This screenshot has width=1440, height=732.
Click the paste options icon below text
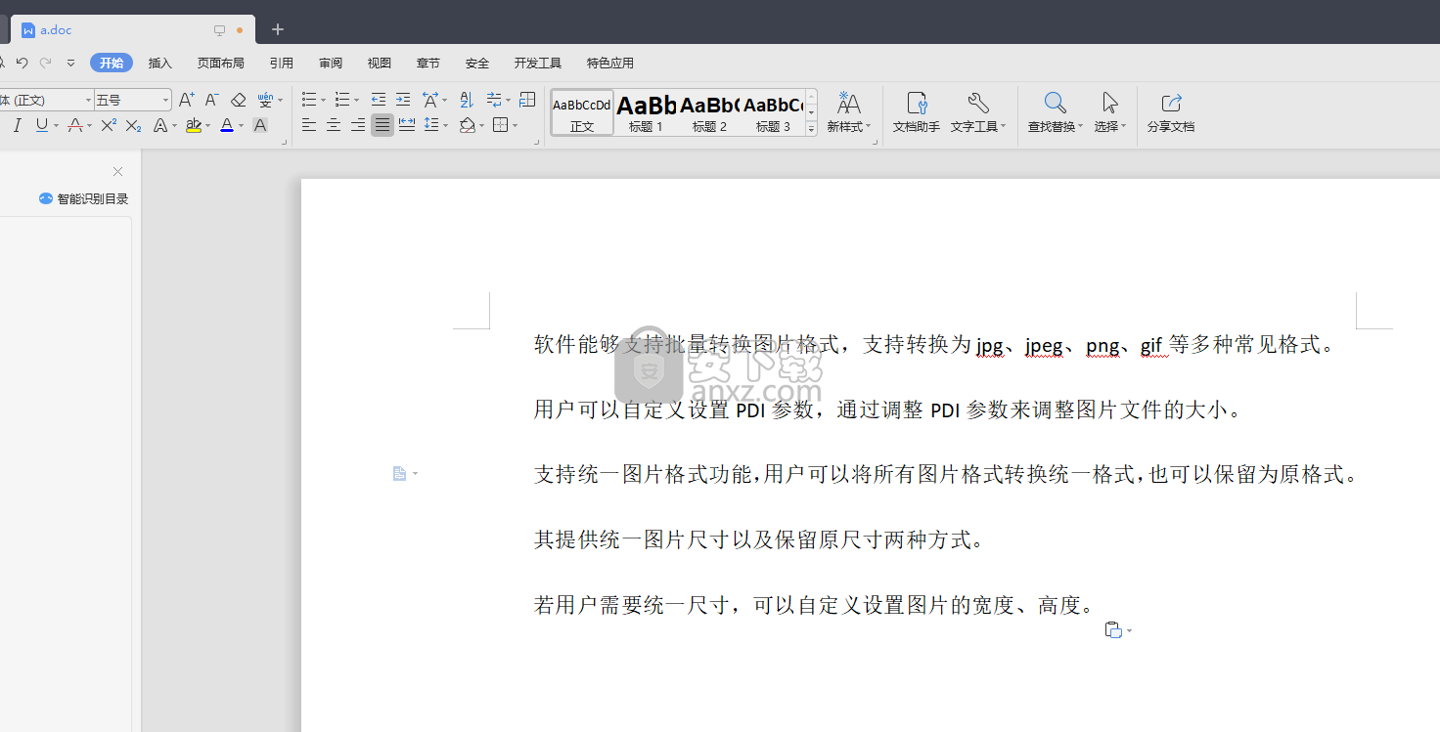point(1113,630)
